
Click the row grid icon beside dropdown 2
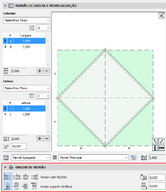coord(32,96)
